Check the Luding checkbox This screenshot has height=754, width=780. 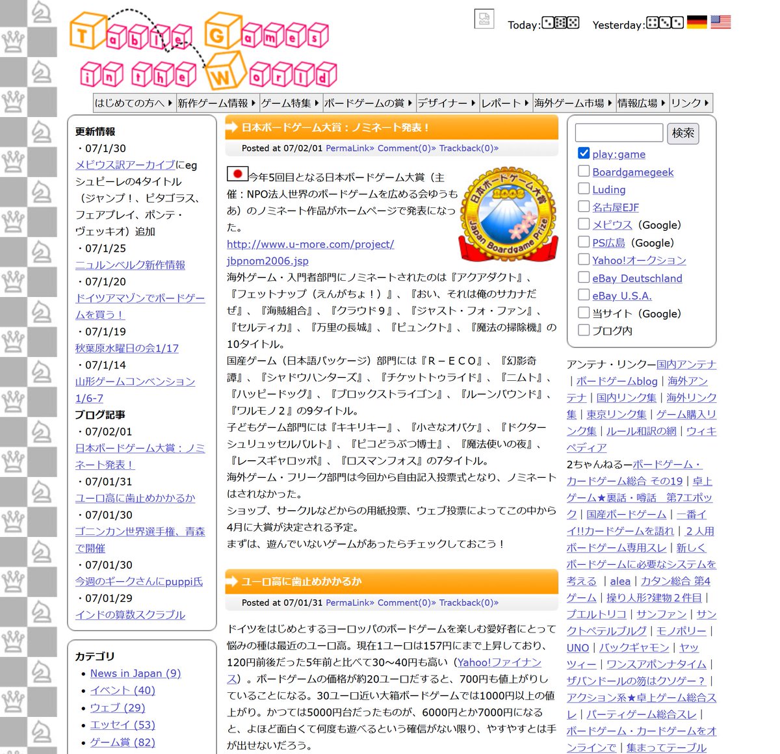584,188
